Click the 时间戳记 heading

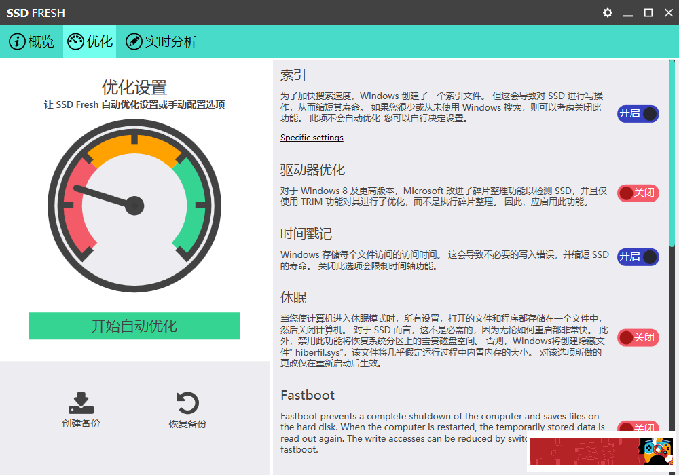(306, 233)
